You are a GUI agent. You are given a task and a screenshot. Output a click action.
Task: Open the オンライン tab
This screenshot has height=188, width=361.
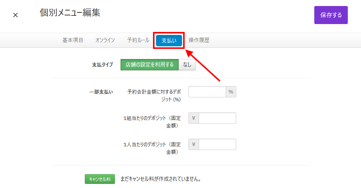[x=105, y=40]
